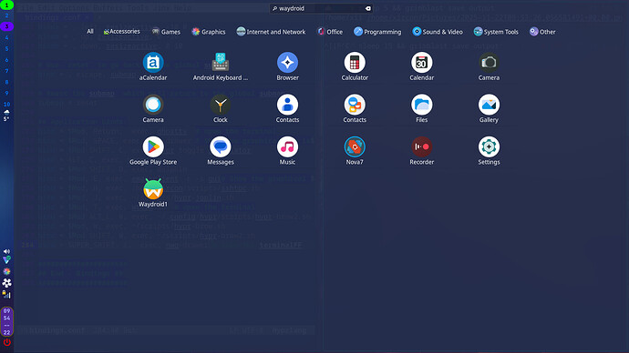Launch the Clock app

(221, 108)
